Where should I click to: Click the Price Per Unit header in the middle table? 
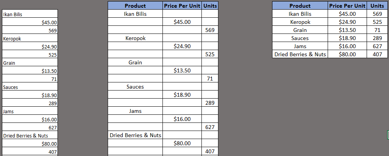coord(182,5)
